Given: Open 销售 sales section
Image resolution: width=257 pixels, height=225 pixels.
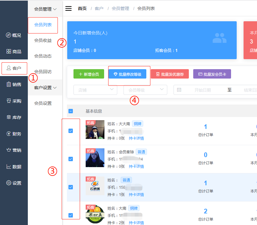Looking at the screenshot, I should 14,84.
